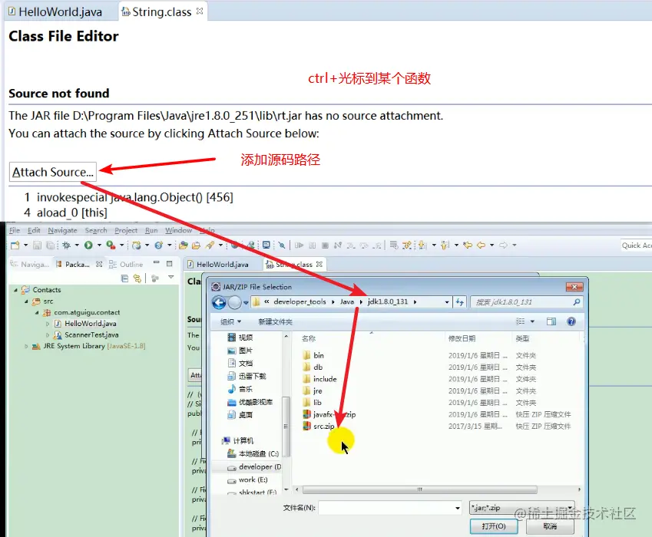Click the Forward navigation arrow in toolbar
652x537 pixels.
[x=503, y=245]
